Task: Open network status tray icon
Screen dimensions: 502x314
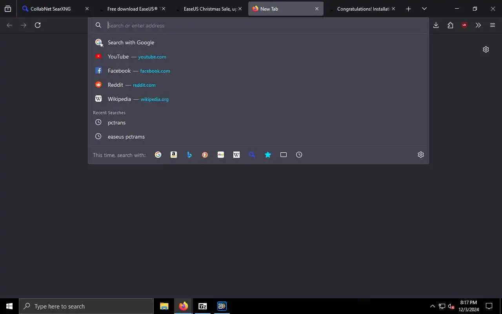Action: [442, 306]
